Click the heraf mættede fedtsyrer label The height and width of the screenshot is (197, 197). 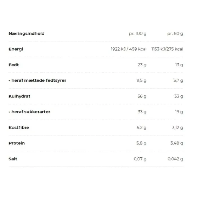point(37,80)
